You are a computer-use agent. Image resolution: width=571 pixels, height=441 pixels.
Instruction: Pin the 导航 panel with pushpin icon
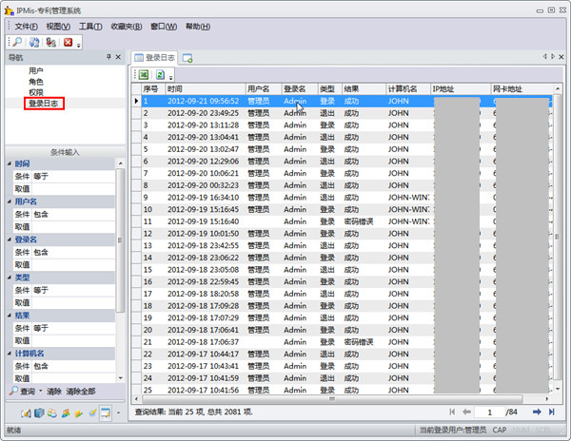pos(108,58)
